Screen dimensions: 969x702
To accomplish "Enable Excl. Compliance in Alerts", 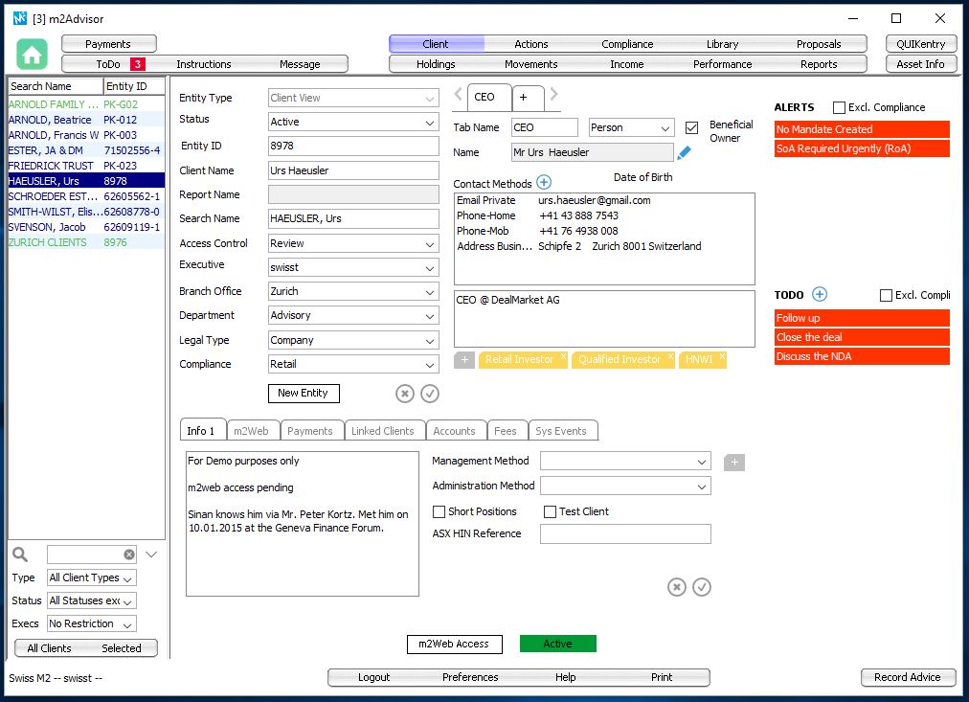I will pyautogui.click(x=839, y=107).
